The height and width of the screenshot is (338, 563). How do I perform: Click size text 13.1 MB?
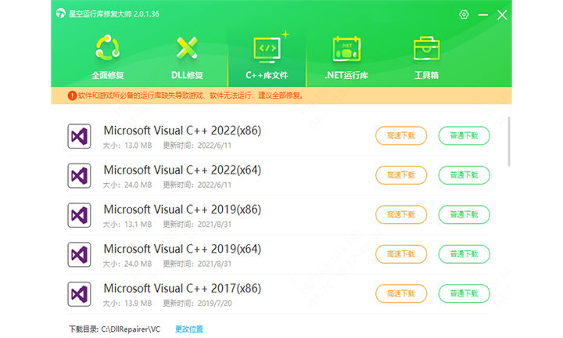point(138,225)
